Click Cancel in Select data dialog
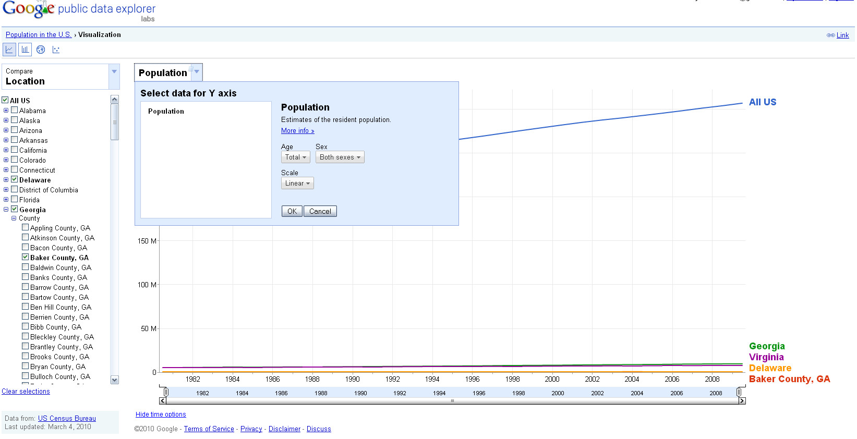 click(320, 211)
